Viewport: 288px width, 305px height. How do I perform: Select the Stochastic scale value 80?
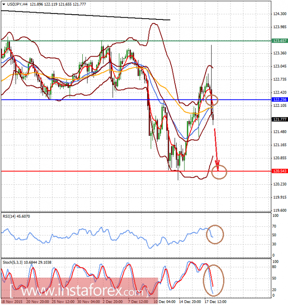click(x=274, y=267)
